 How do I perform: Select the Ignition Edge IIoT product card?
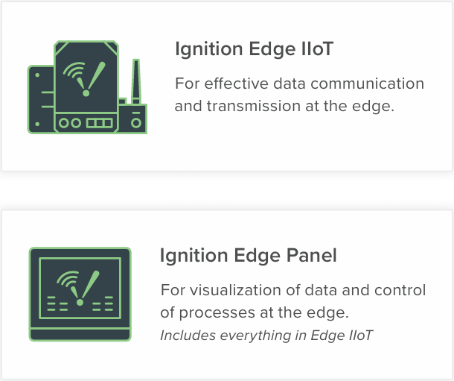[x=227, y=86]
